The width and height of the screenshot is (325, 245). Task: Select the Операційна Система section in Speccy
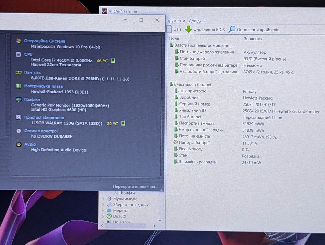point(45,41)
